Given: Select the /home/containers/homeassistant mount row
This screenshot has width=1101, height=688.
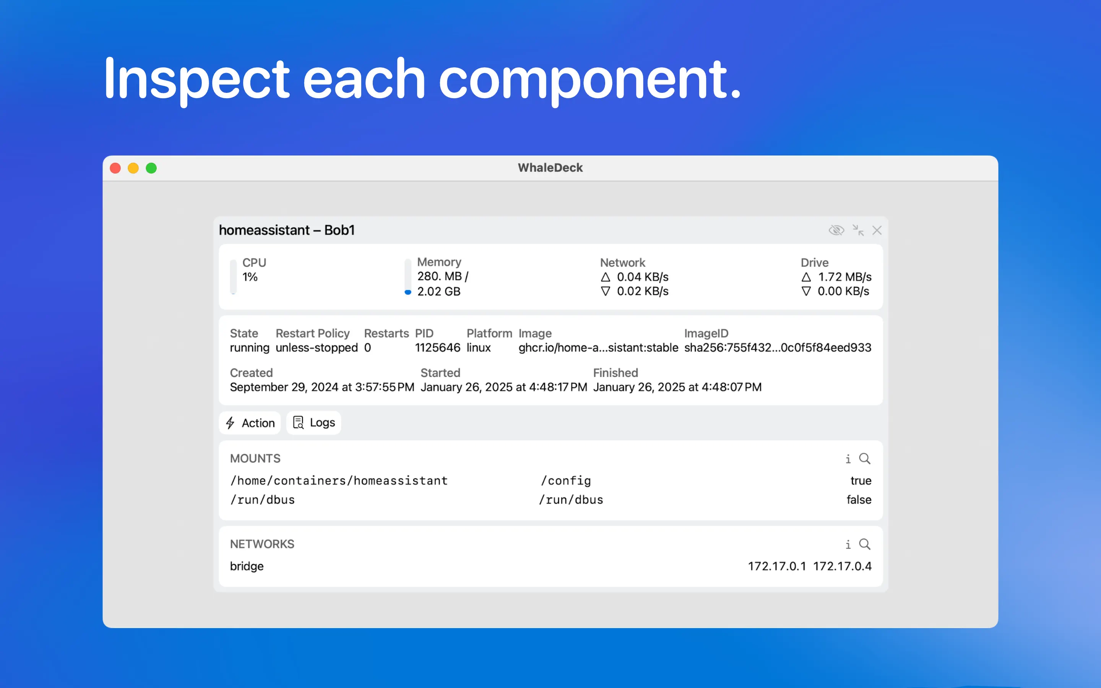Looking at the screenshot, I should [339, 480].
